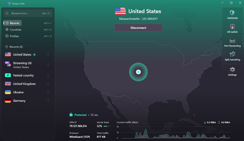
Task: Click the Recents (6) section heading
Action: tap(16, 47)
